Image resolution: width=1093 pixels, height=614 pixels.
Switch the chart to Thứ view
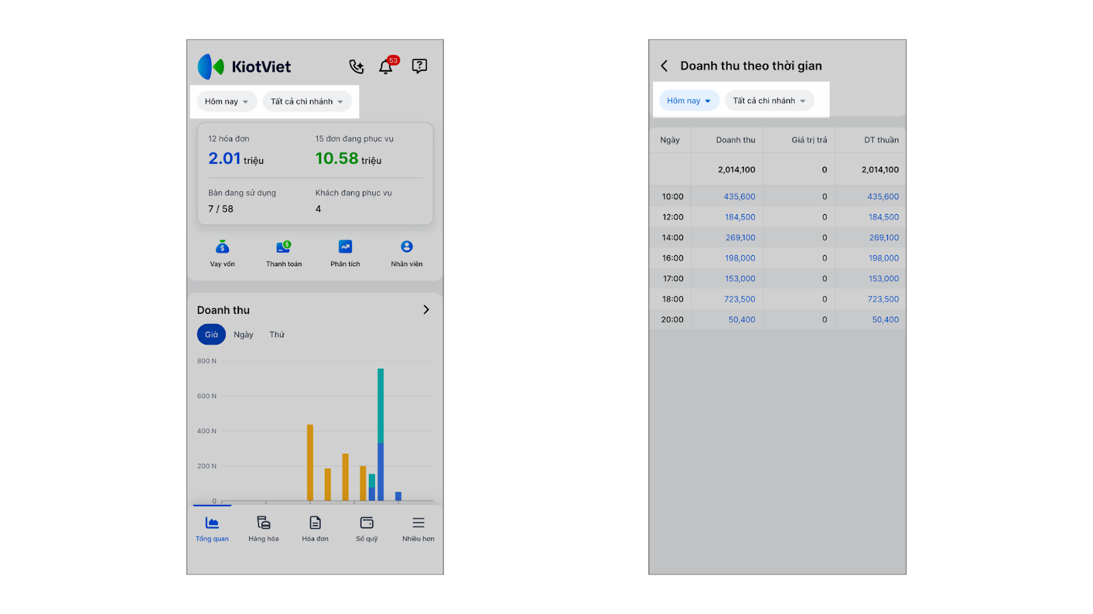277,334
